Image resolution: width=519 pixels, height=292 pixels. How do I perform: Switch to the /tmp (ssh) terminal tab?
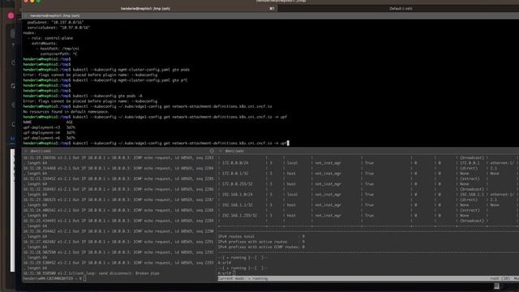point(146,9)
